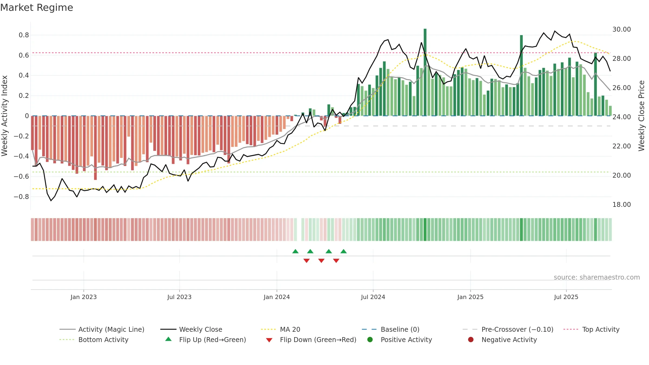Click the Flip Up (Red→Green) legend label
Image resolution: width=649 pixels, height=365 pixels.
pyautogui.click(x=213, y=340)
